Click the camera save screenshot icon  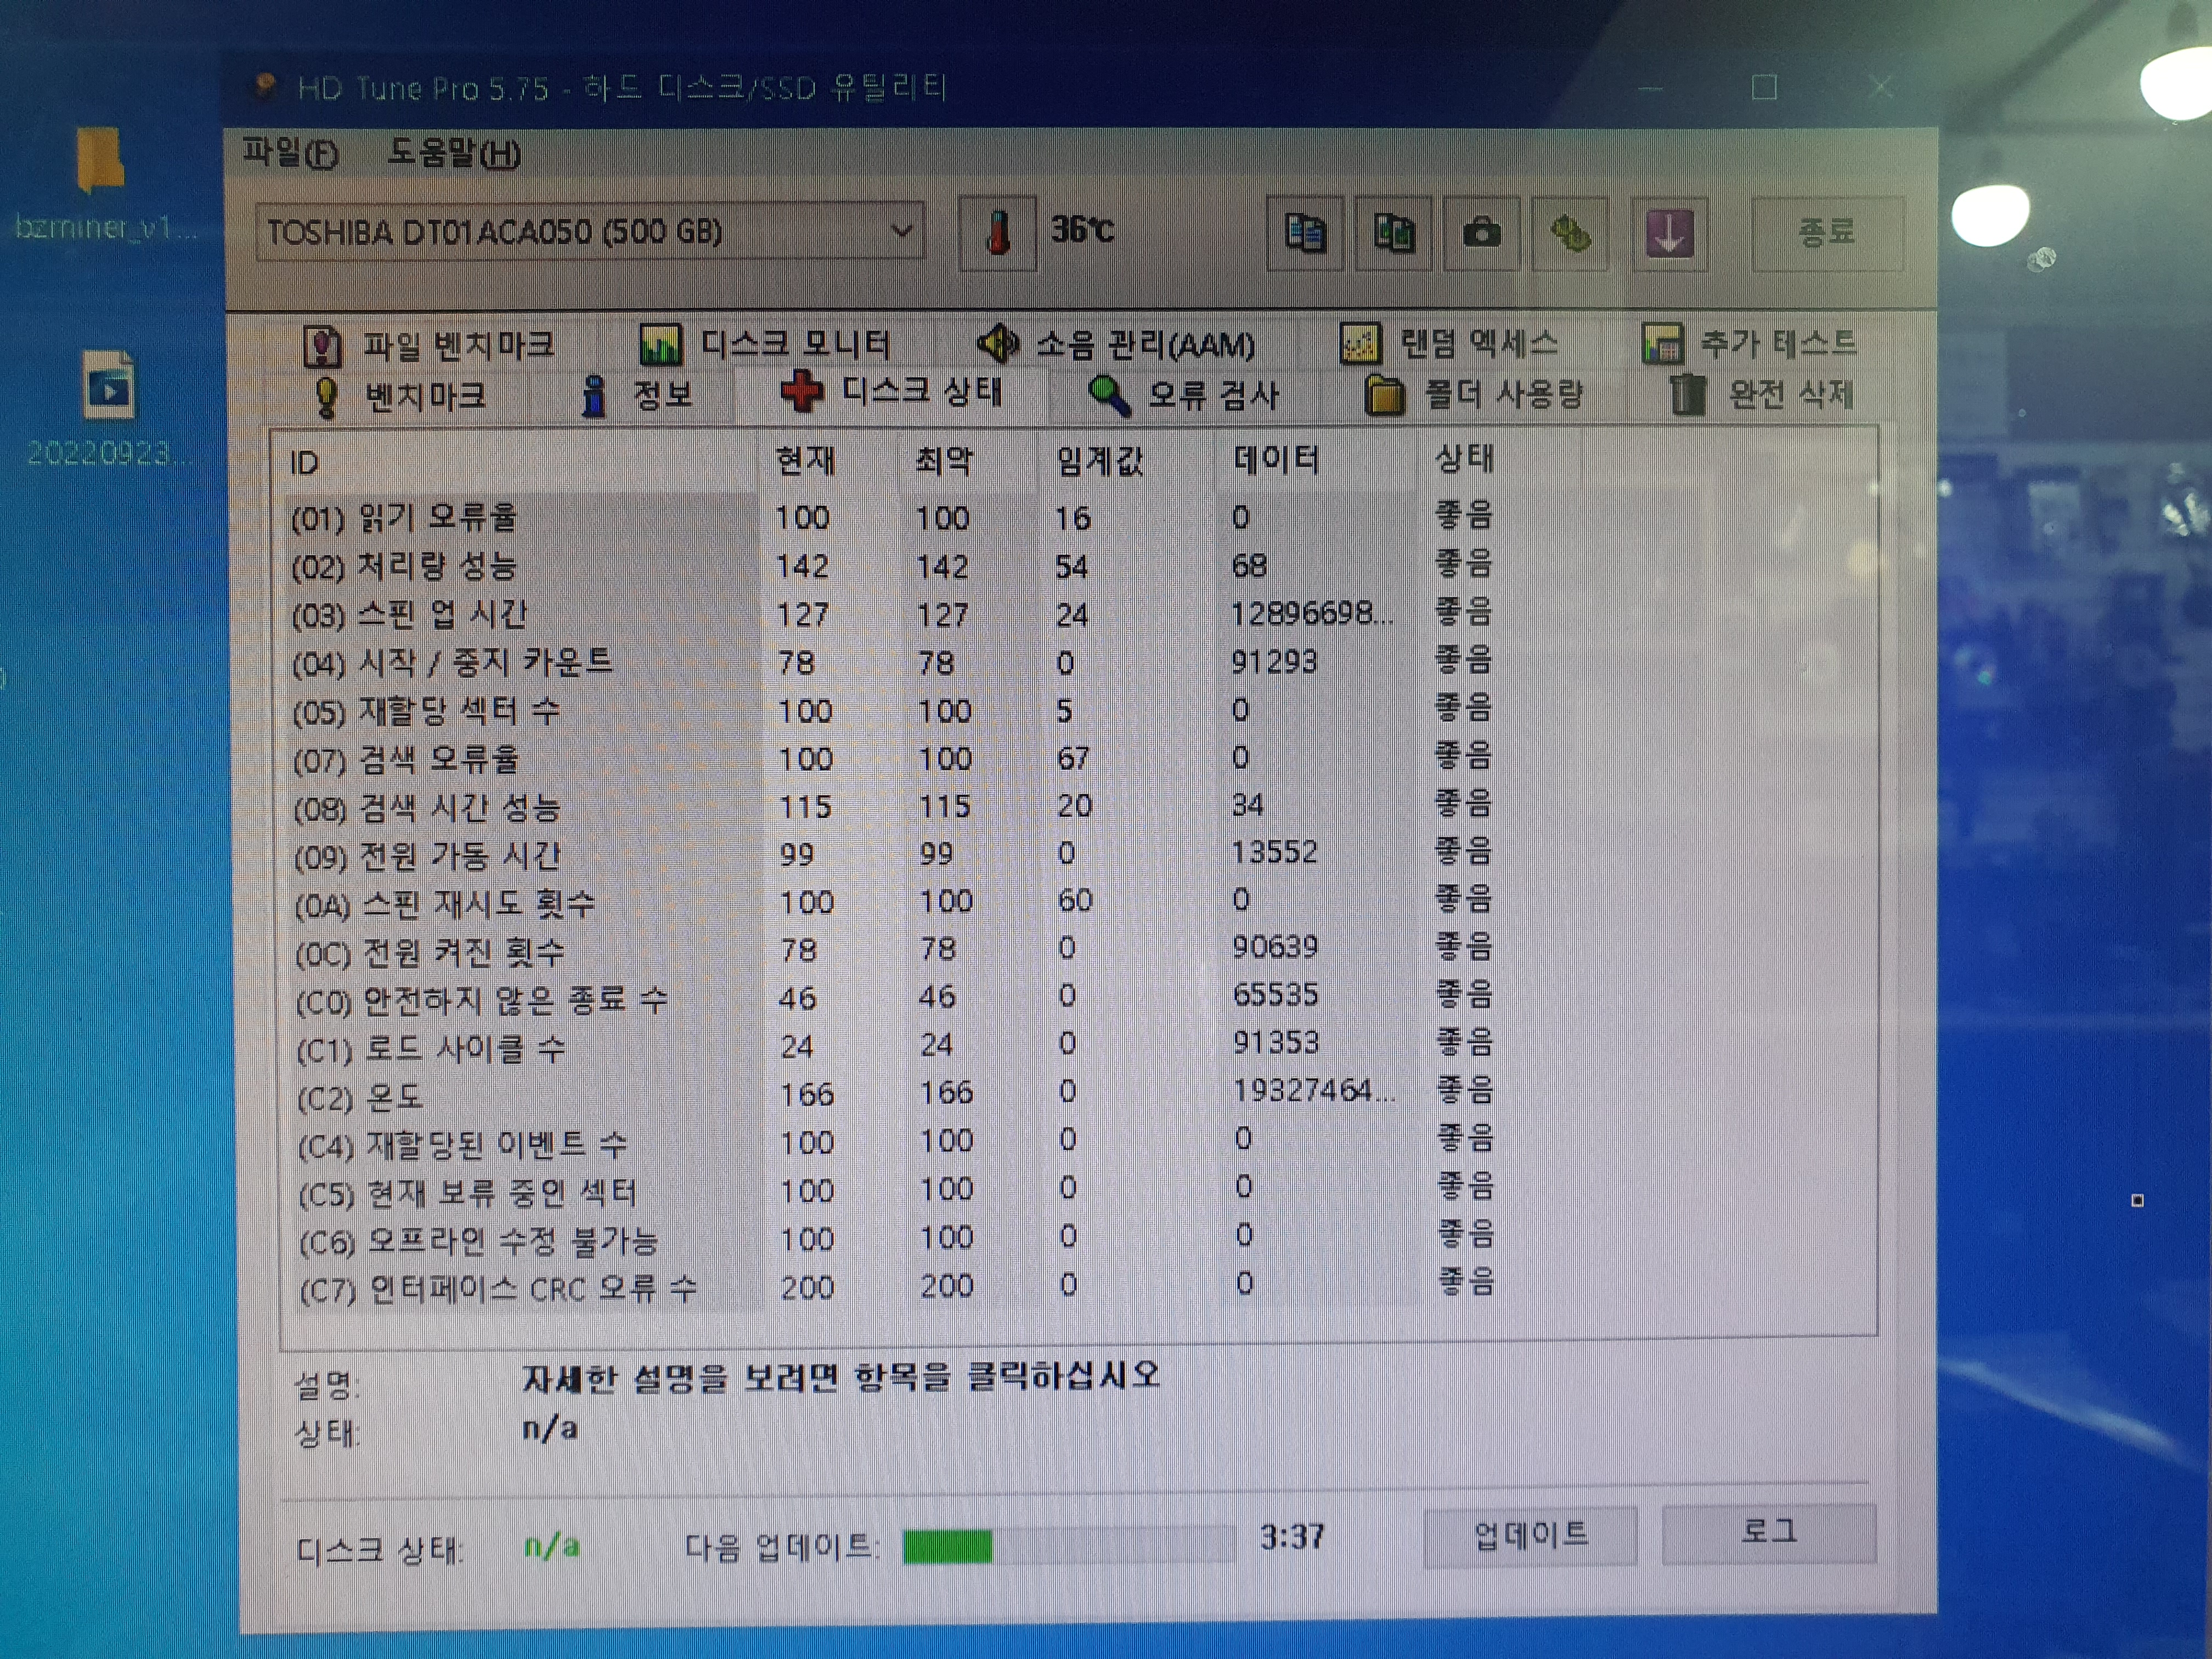(1482, 234)
